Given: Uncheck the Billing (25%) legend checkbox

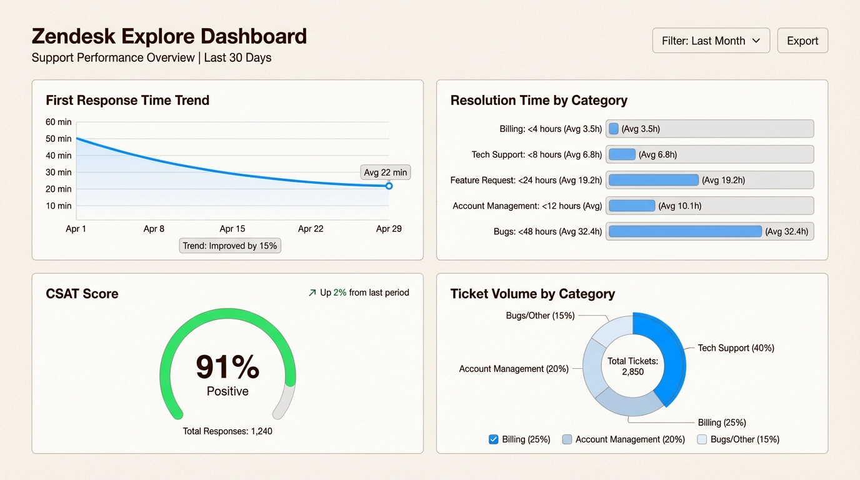Looking at the screenshot, I should coord(493,439).
